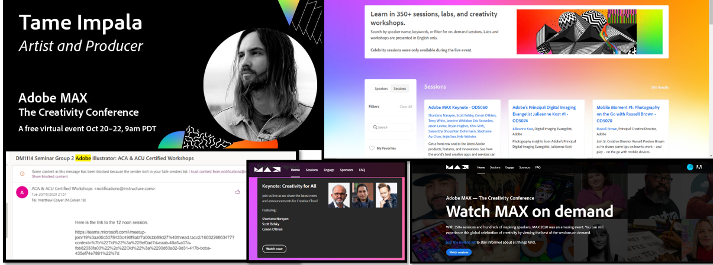Open the Julieanne Kost #1 - OD5074 session title
Viewport: 713px width, 265px height.
click(x=545, y=114)
